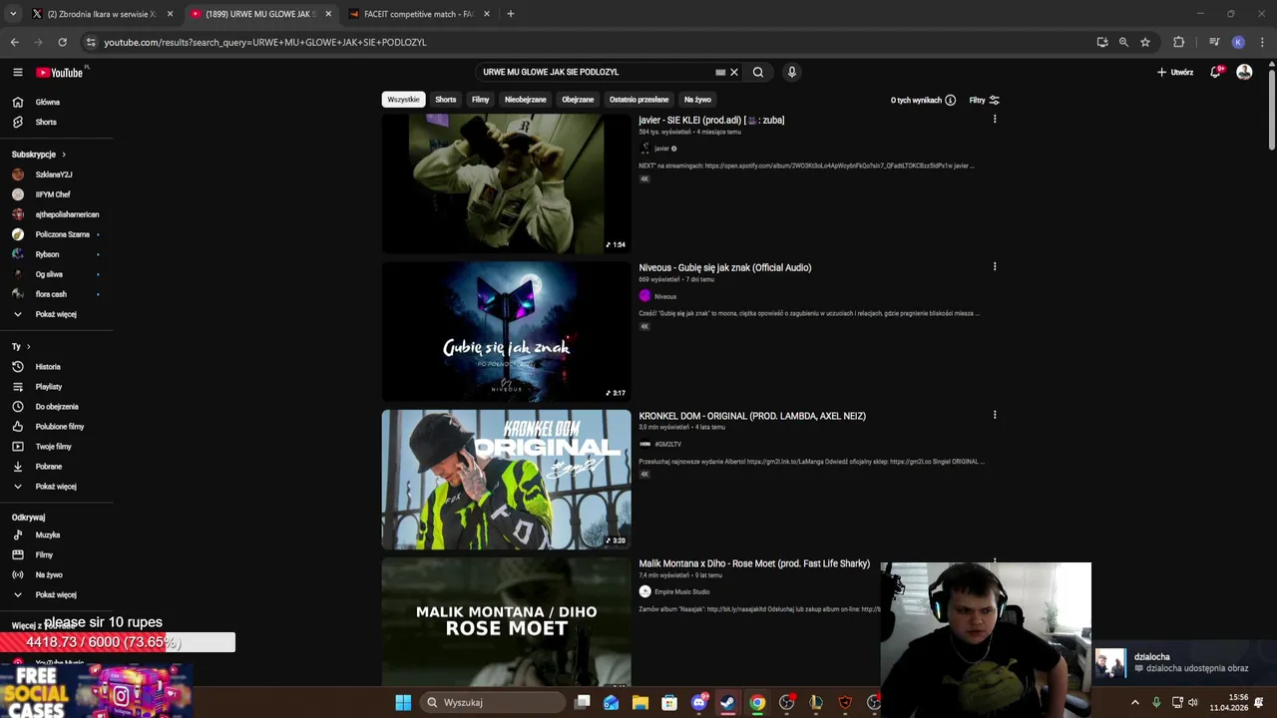Viewport: 1277px width, 718px height.
Task: Select the Wszystkie filter chip
Action: tap(403, 100)
